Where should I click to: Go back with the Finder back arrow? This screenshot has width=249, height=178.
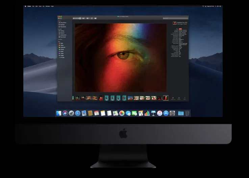pos(59,19)
